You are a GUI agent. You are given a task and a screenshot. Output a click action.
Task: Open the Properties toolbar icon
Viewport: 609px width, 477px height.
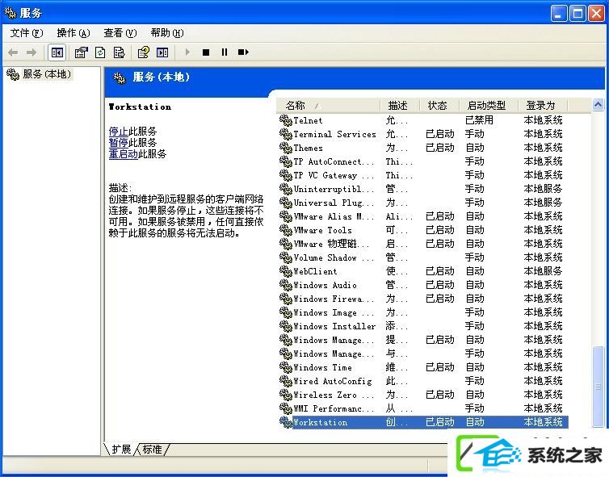[82, 52]
